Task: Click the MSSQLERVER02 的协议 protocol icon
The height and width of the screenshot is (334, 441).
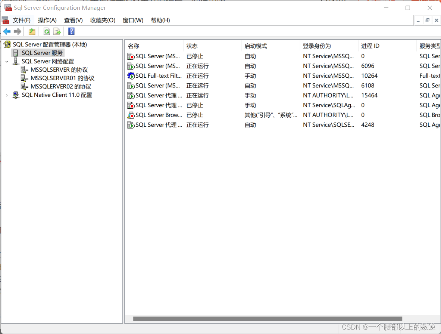Action: pos(25,86)
